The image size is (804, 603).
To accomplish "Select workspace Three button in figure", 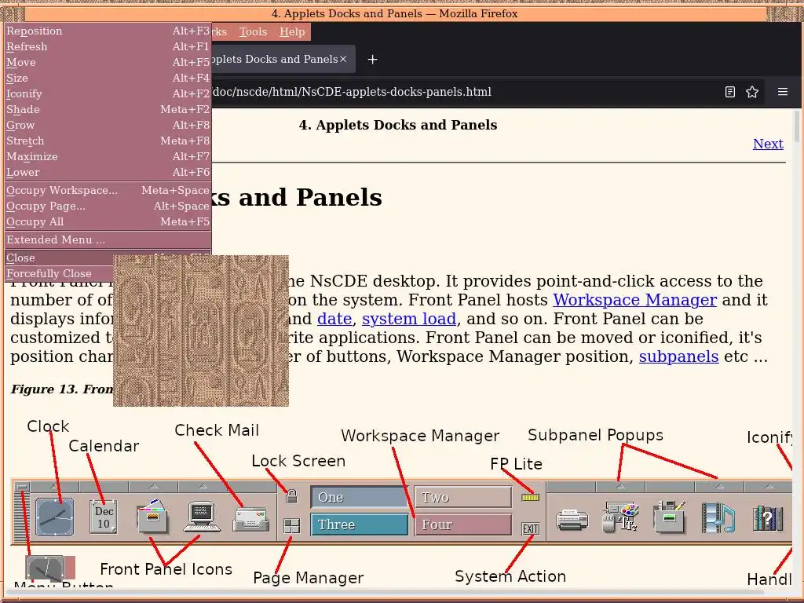I will click(360, 524).
